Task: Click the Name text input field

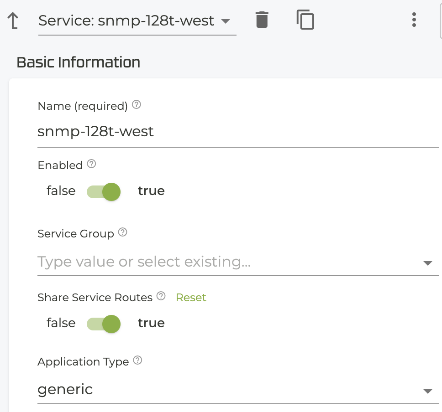Action: (x=237, y=132)
